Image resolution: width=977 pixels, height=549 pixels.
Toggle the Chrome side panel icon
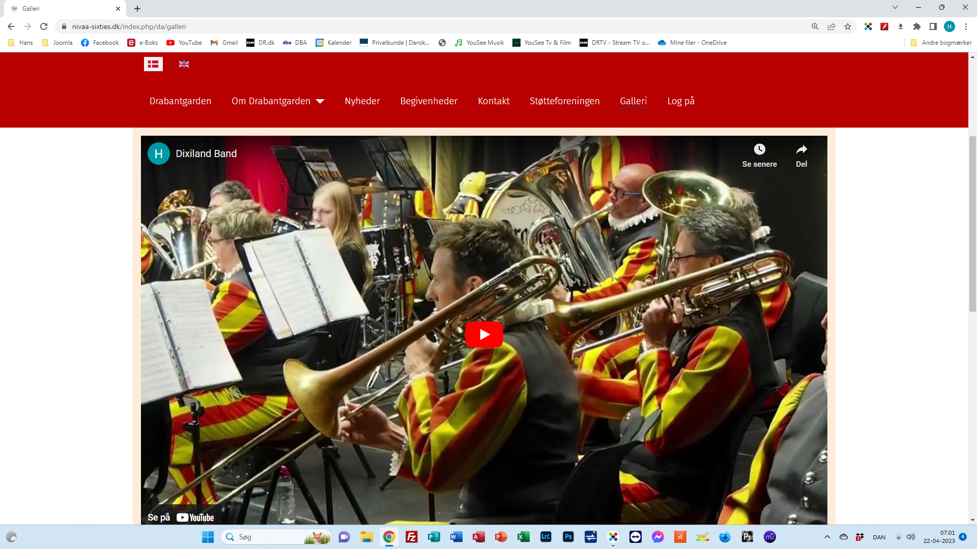933,26
